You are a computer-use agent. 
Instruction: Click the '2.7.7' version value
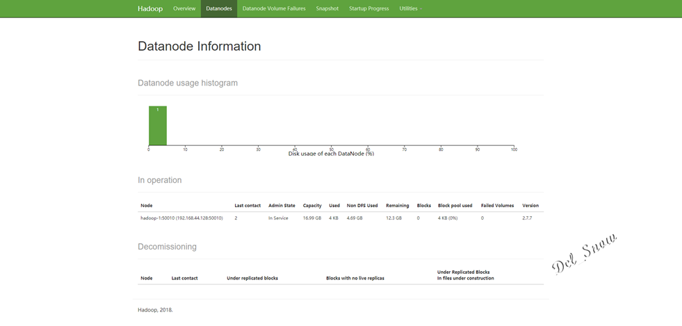(x=527, y=218)
